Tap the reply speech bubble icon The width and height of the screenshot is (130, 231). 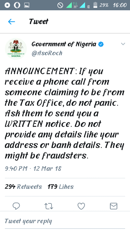(x=16, y=206)
